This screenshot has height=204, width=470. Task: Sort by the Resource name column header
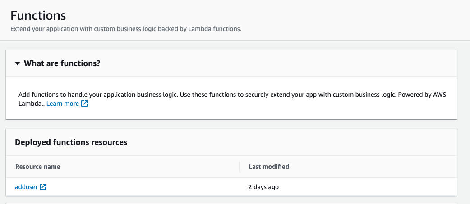(37, 167)
